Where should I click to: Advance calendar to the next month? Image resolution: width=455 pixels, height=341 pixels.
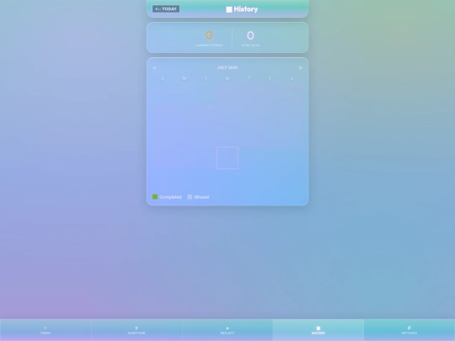point(300,68)
